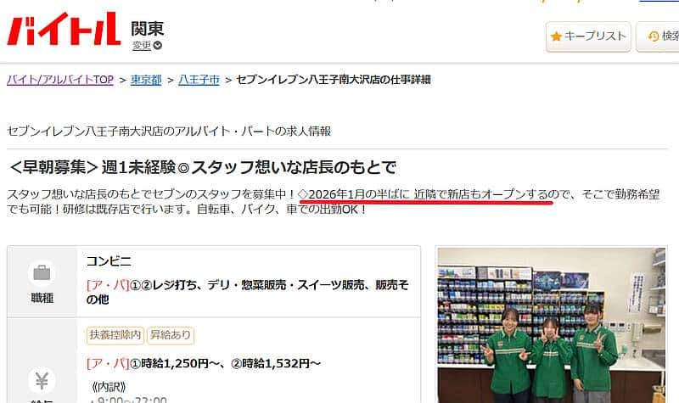Click the コンビニ job category text
The width and height of the screenshot is (679, 403).
click(109, 261)
